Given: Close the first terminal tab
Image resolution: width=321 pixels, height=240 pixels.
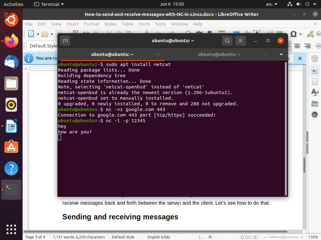Looking at the screenshot, I should [158, 54].
